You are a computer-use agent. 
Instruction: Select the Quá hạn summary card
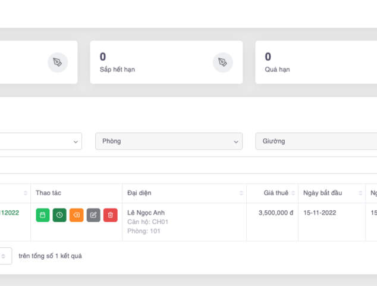click(316, 62)
